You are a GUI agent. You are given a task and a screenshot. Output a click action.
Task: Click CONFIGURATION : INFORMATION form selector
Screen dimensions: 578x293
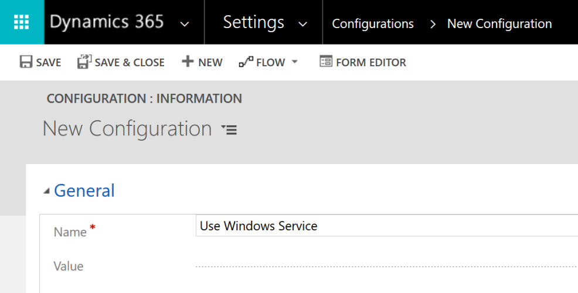point(144,98)
